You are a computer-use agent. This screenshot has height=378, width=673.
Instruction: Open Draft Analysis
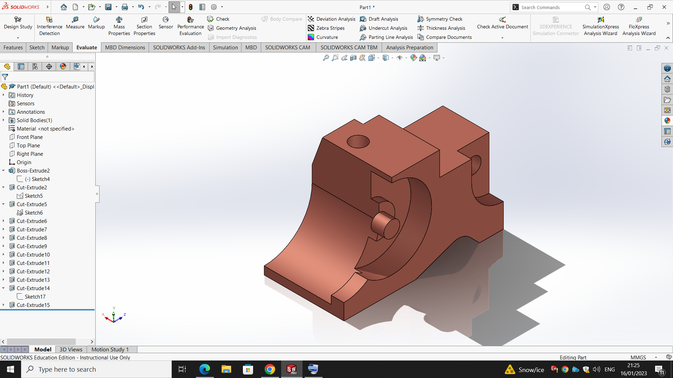tap(379, 19)
